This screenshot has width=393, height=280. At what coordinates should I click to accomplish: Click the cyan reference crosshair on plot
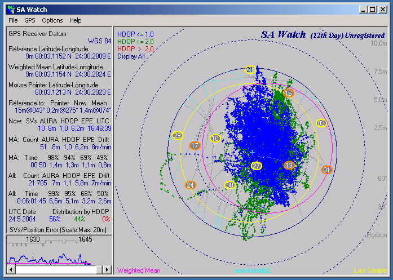pos(253,152)
